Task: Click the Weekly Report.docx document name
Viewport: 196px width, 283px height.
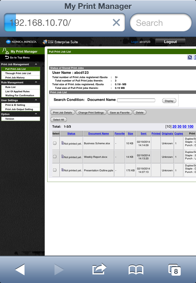Action: 96,157
